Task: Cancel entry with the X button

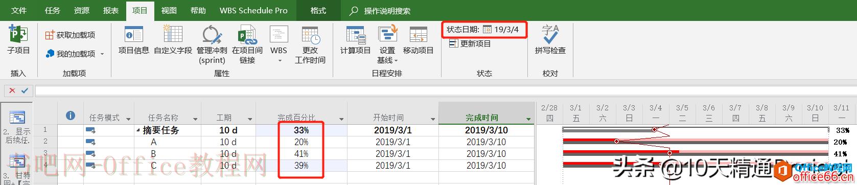Action: pos(12,90)
